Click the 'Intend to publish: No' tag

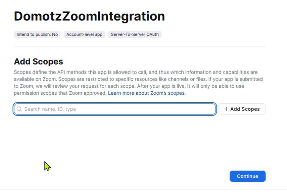(37, 34)
